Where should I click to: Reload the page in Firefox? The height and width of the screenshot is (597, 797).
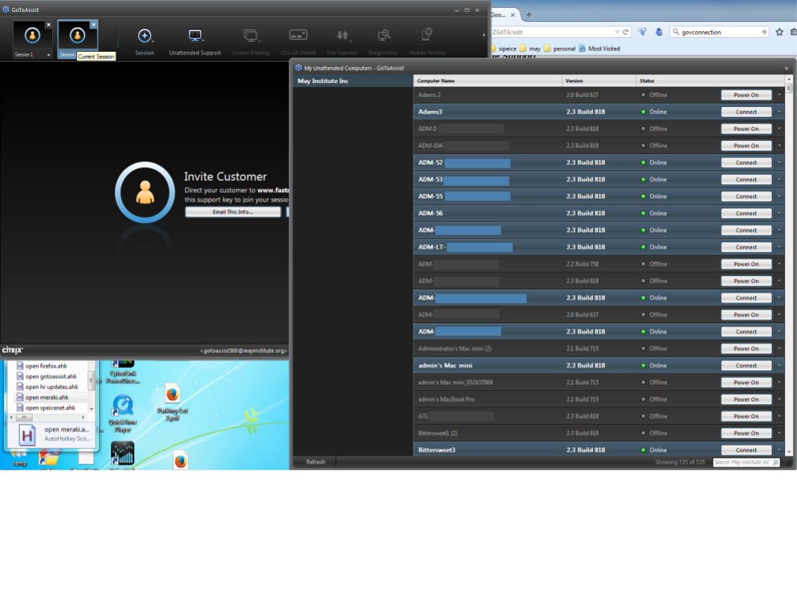(x=626, y=32)
